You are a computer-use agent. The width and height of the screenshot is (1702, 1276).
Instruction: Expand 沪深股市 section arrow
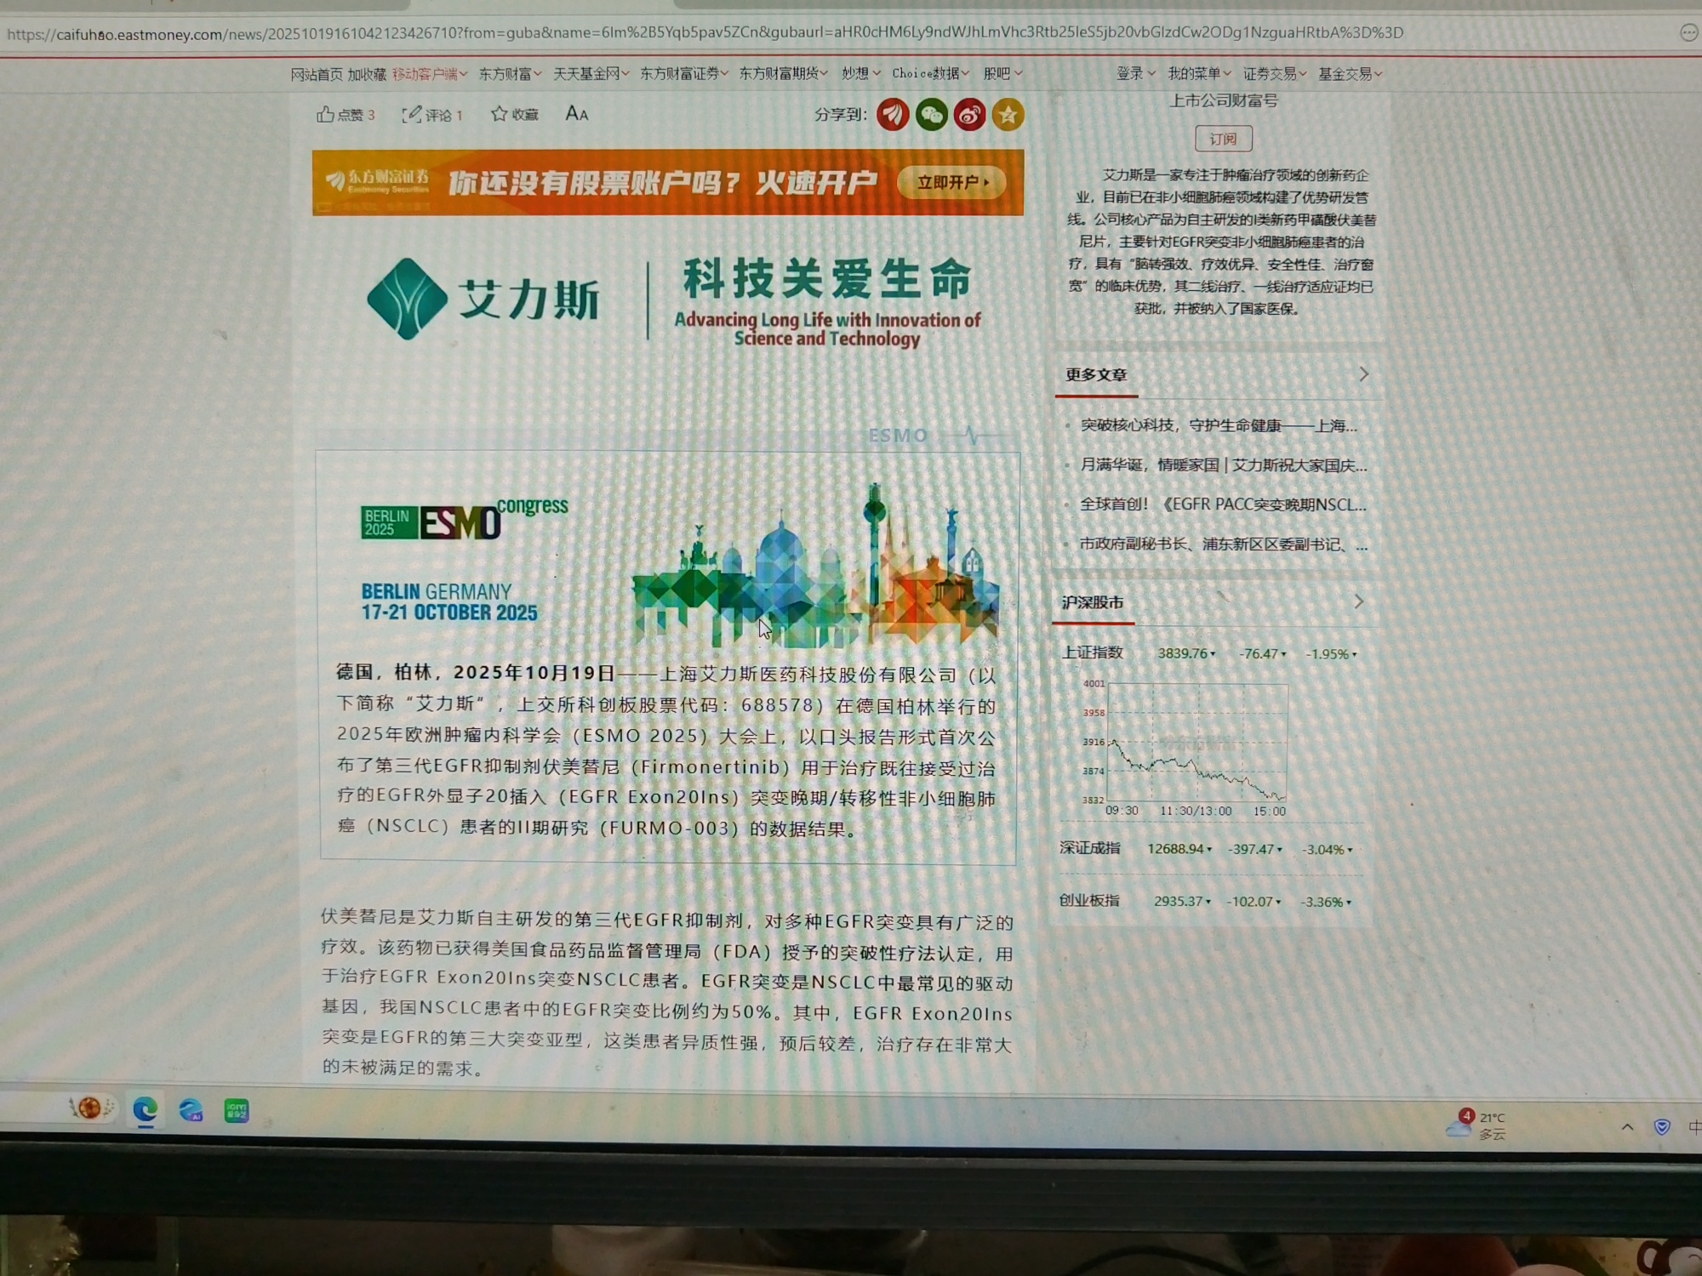point(1359,601)
